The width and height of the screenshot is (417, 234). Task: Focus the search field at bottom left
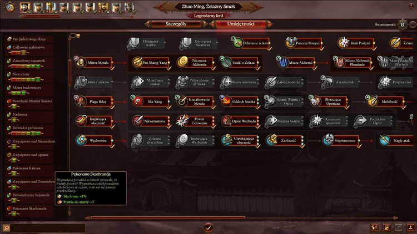click(48, 228)
